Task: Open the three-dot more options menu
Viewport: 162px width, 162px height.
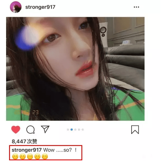Action: [x=136, y=7]
